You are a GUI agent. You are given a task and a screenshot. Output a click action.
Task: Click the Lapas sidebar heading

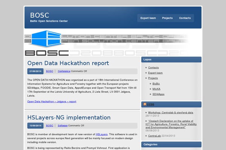click(171, 60)
